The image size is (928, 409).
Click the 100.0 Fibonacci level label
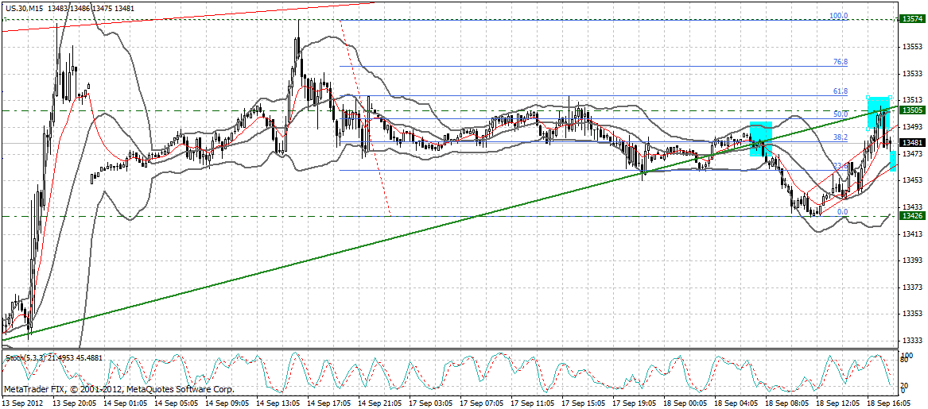838,16
